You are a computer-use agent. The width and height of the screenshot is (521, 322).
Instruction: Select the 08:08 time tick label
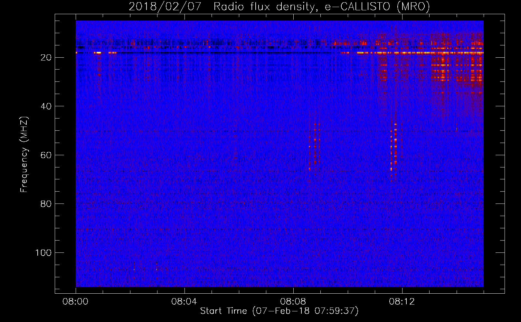pos(293,302)
